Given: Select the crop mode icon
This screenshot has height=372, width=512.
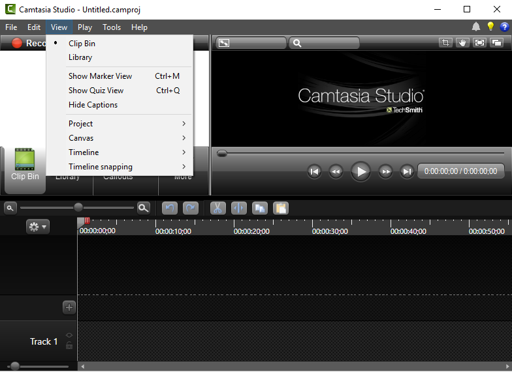Looking at the screenshot, I should coord(445,43).
